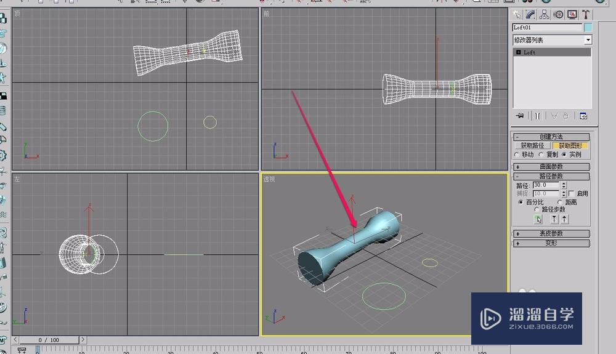Click the 获取图形 button

[x=570, y=146]
